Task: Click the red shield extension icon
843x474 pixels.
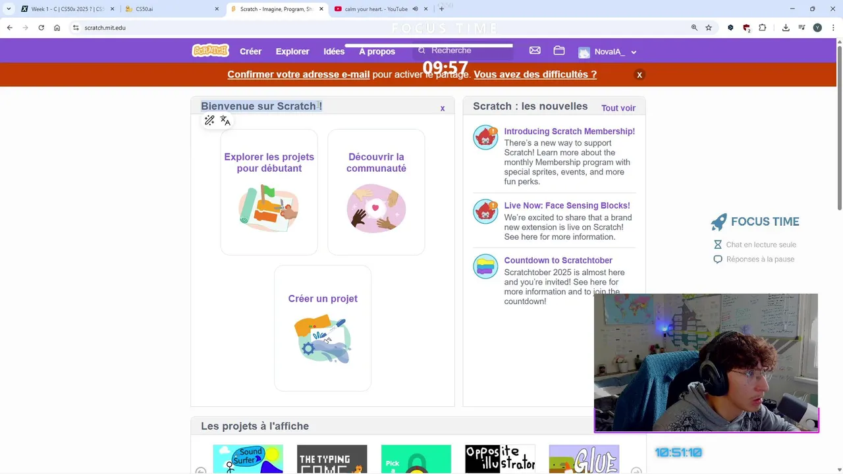Action: tap(746, 28)
